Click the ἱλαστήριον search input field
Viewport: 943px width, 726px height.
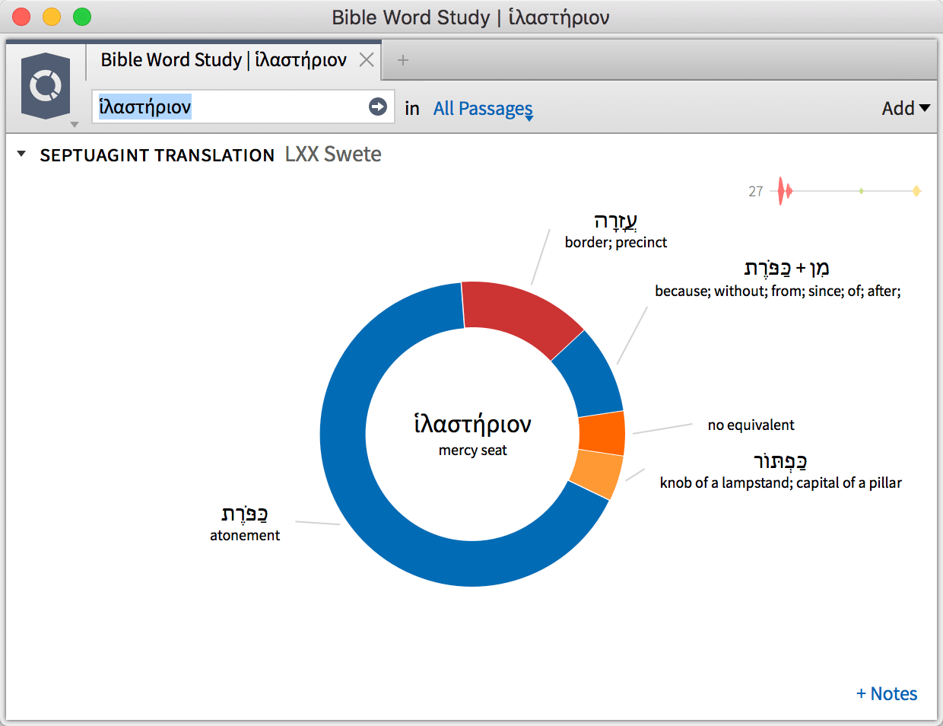coord(228,107)
